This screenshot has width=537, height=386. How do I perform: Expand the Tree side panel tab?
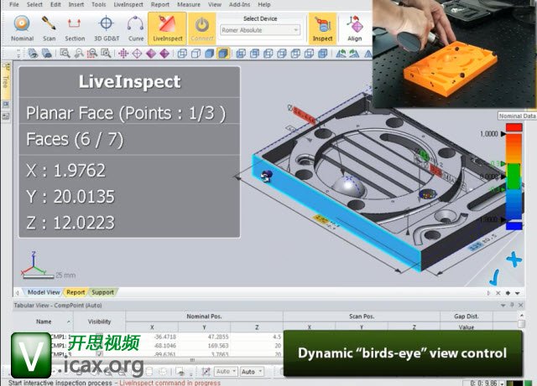pyautogui.click(x=6, y=80)
